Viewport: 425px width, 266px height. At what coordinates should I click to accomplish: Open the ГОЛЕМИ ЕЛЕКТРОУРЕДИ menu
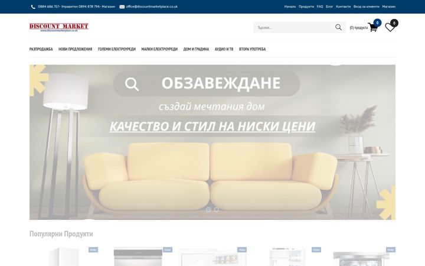pos(116,49)
